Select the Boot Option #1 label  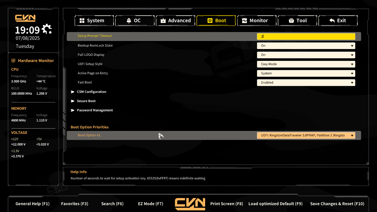[89, 135]
